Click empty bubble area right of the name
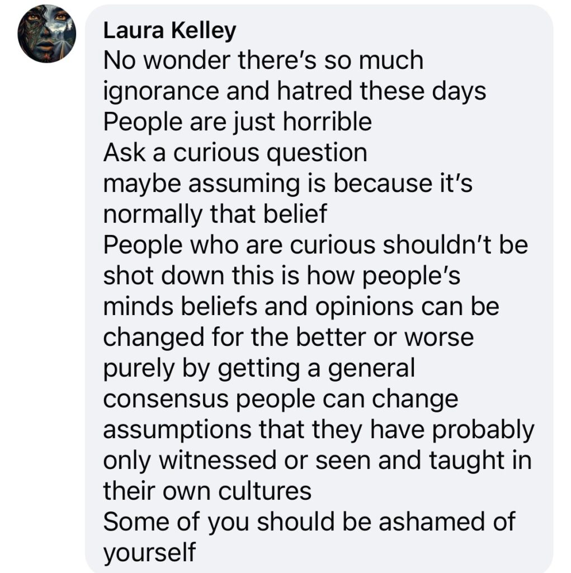The width and height of the screenshot is (571, 573). 391,31
